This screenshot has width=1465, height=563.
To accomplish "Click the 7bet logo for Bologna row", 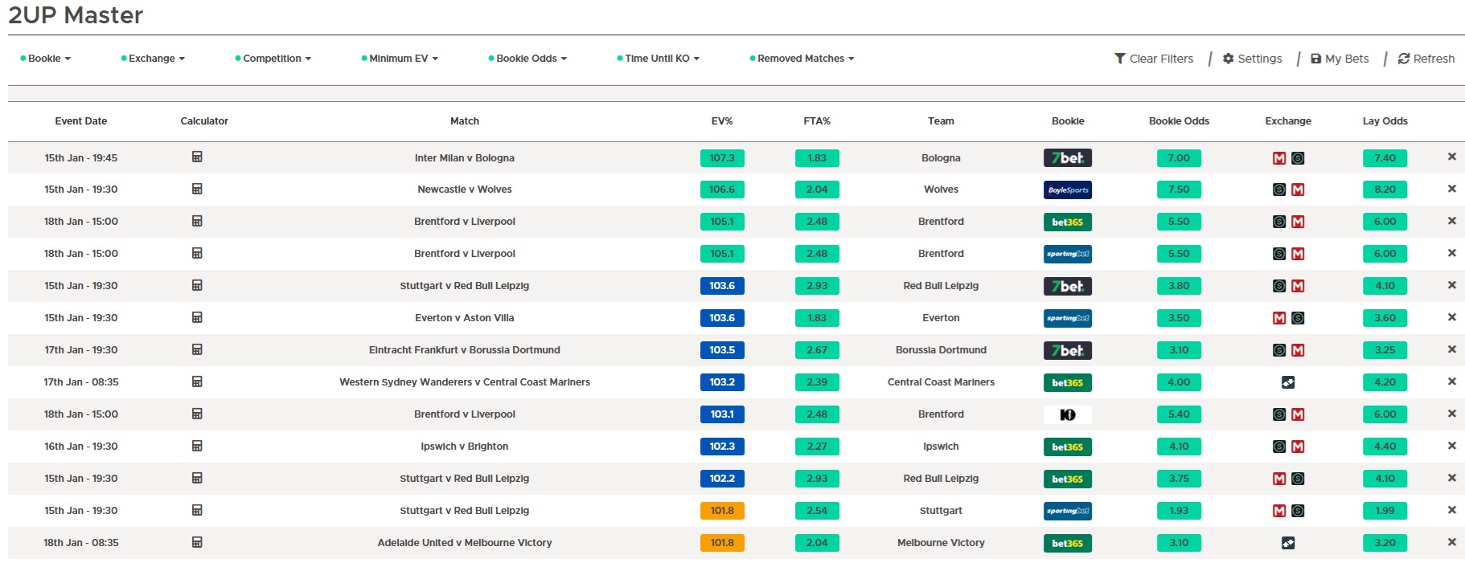I will click(x=1067, y=158).
